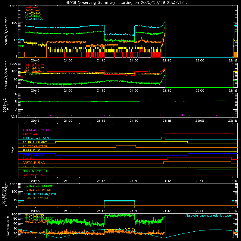Select the blue ECLIPSE_FLAG label
241x241 pixels.
(33, 155)
